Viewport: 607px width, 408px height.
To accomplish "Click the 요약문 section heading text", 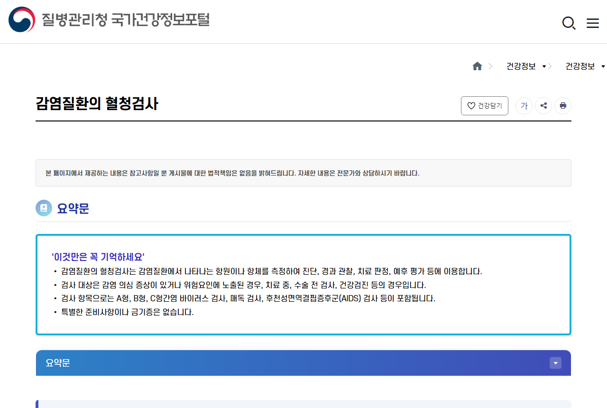I will tap(73, 208).
